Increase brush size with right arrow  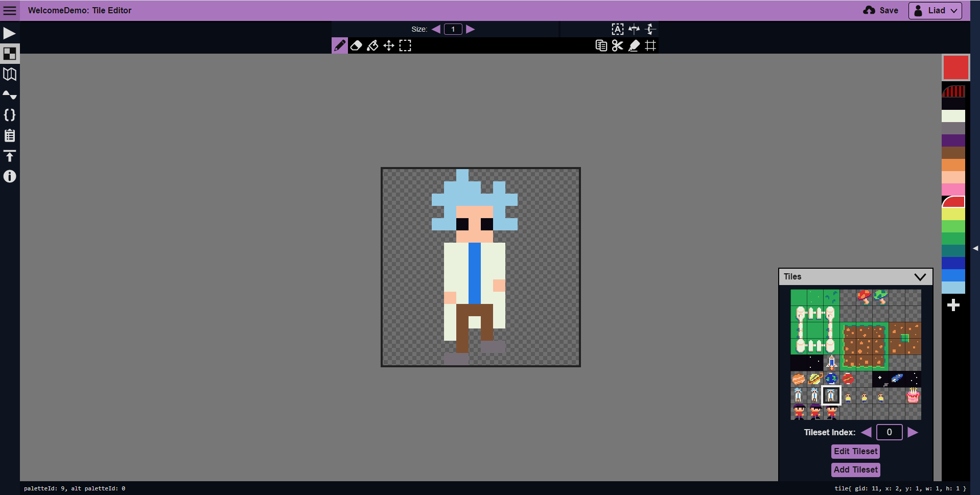click(x=471, y=29)
